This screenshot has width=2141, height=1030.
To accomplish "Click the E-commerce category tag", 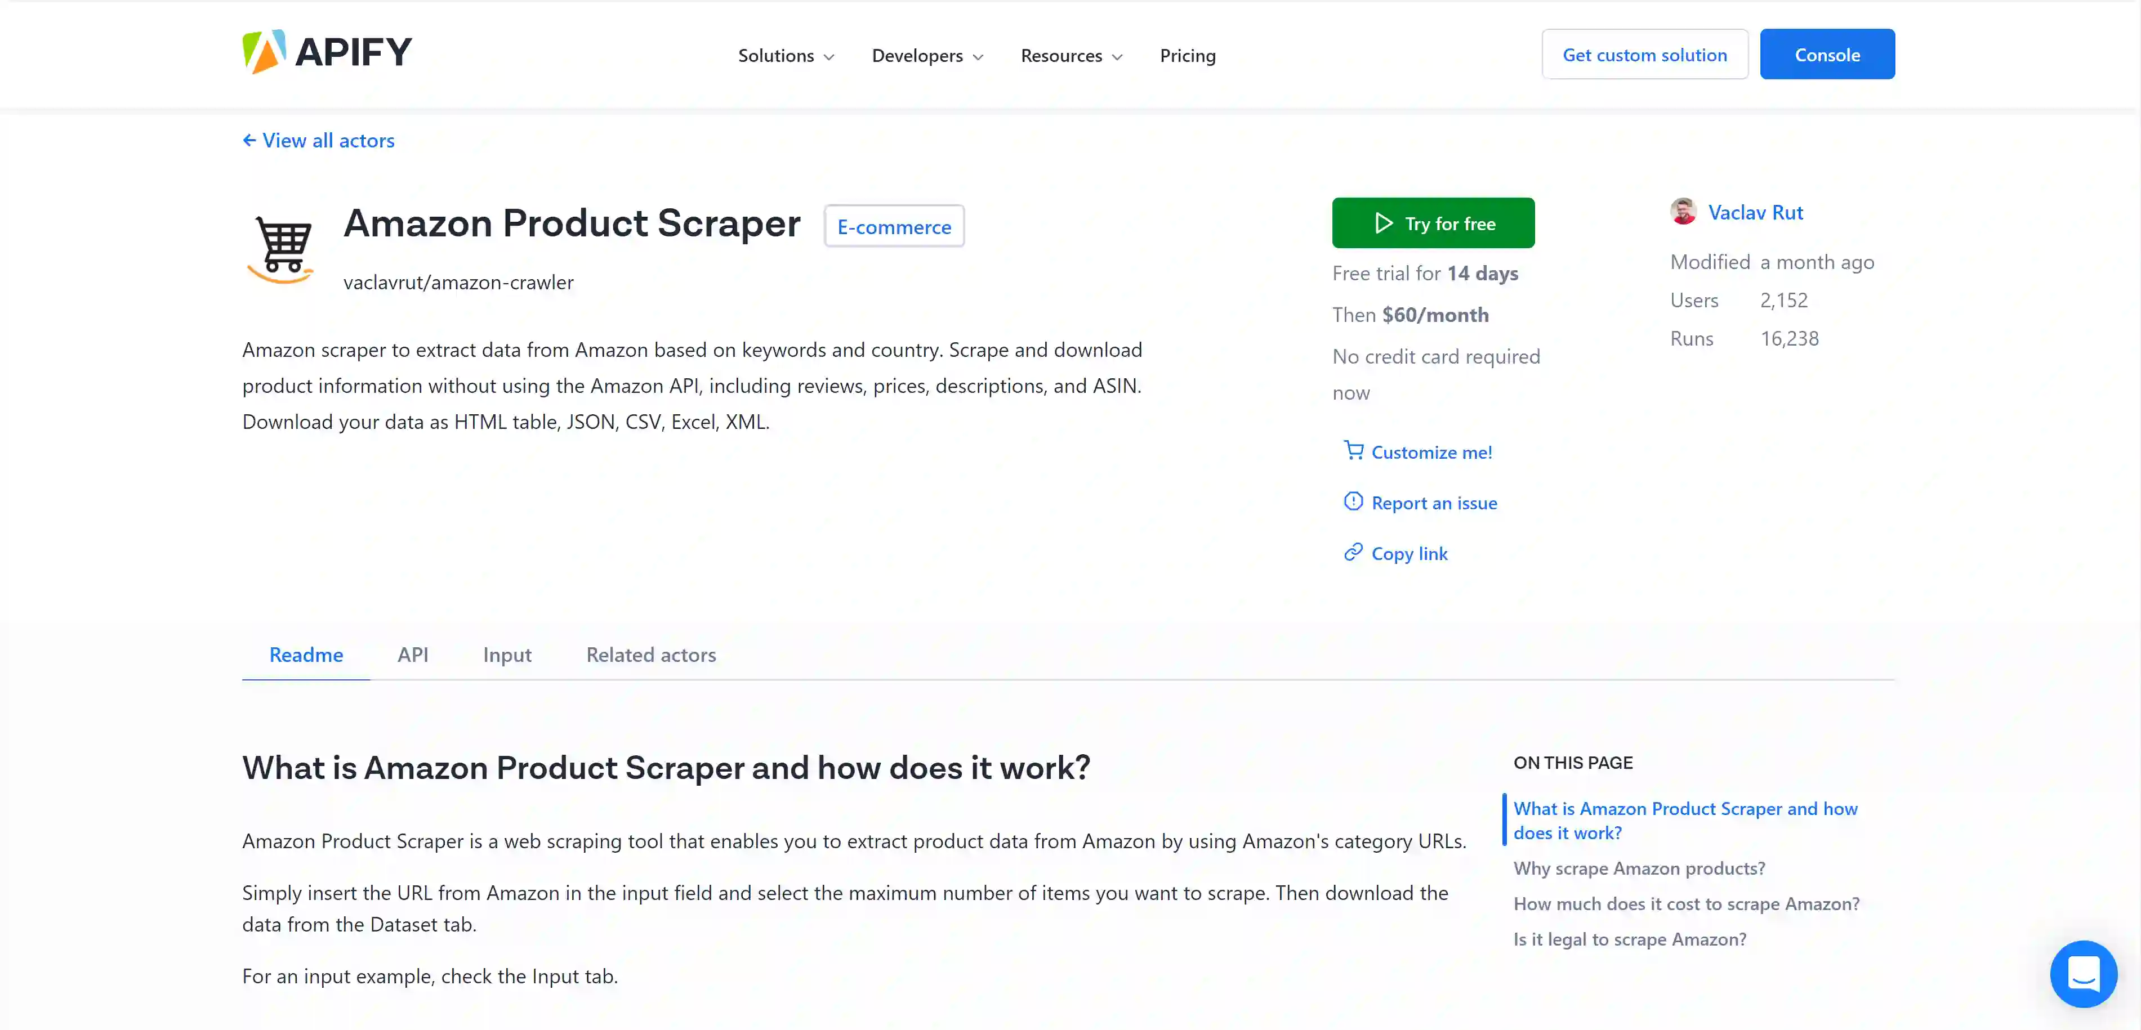I will pyautogui.click(x=894, y=227).
